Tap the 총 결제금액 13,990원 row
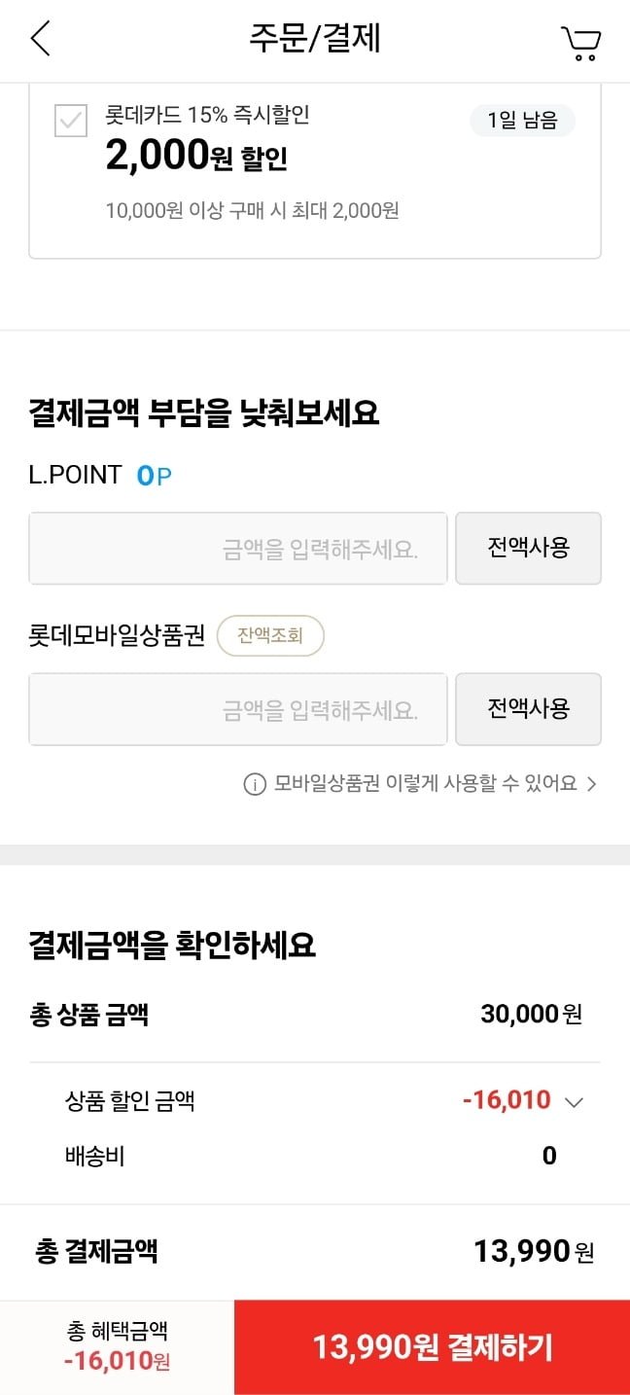 click(x=315, y=1251)
